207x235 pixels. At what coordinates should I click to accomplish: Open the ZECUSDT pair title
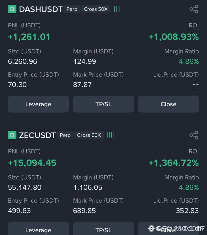[37, 135]
